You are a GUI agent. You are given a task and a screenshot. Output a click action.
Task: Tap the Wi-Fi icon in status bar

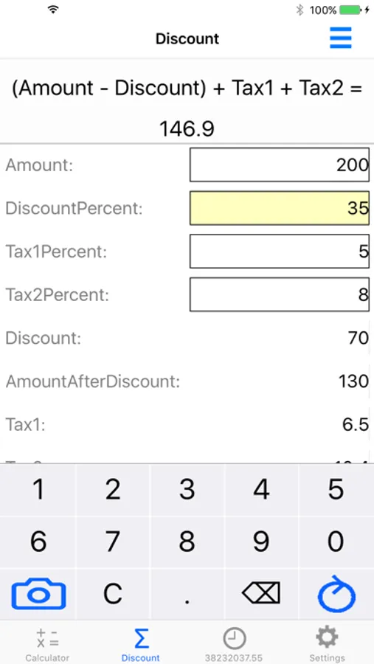pos(53,10)
